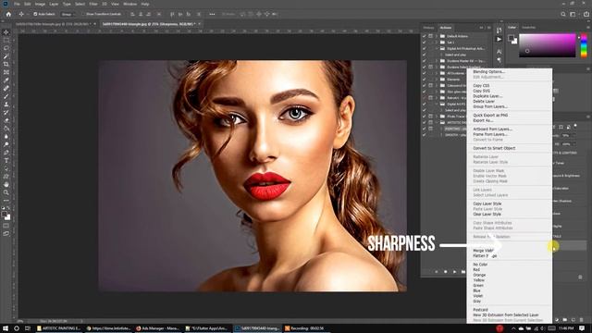Pick Red label color in context menu
Viewport: 592px width, 333px height.
coord(476,269)
